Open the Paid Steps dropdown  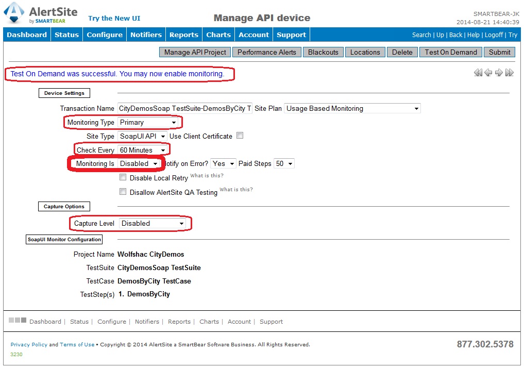pos(284,163)
